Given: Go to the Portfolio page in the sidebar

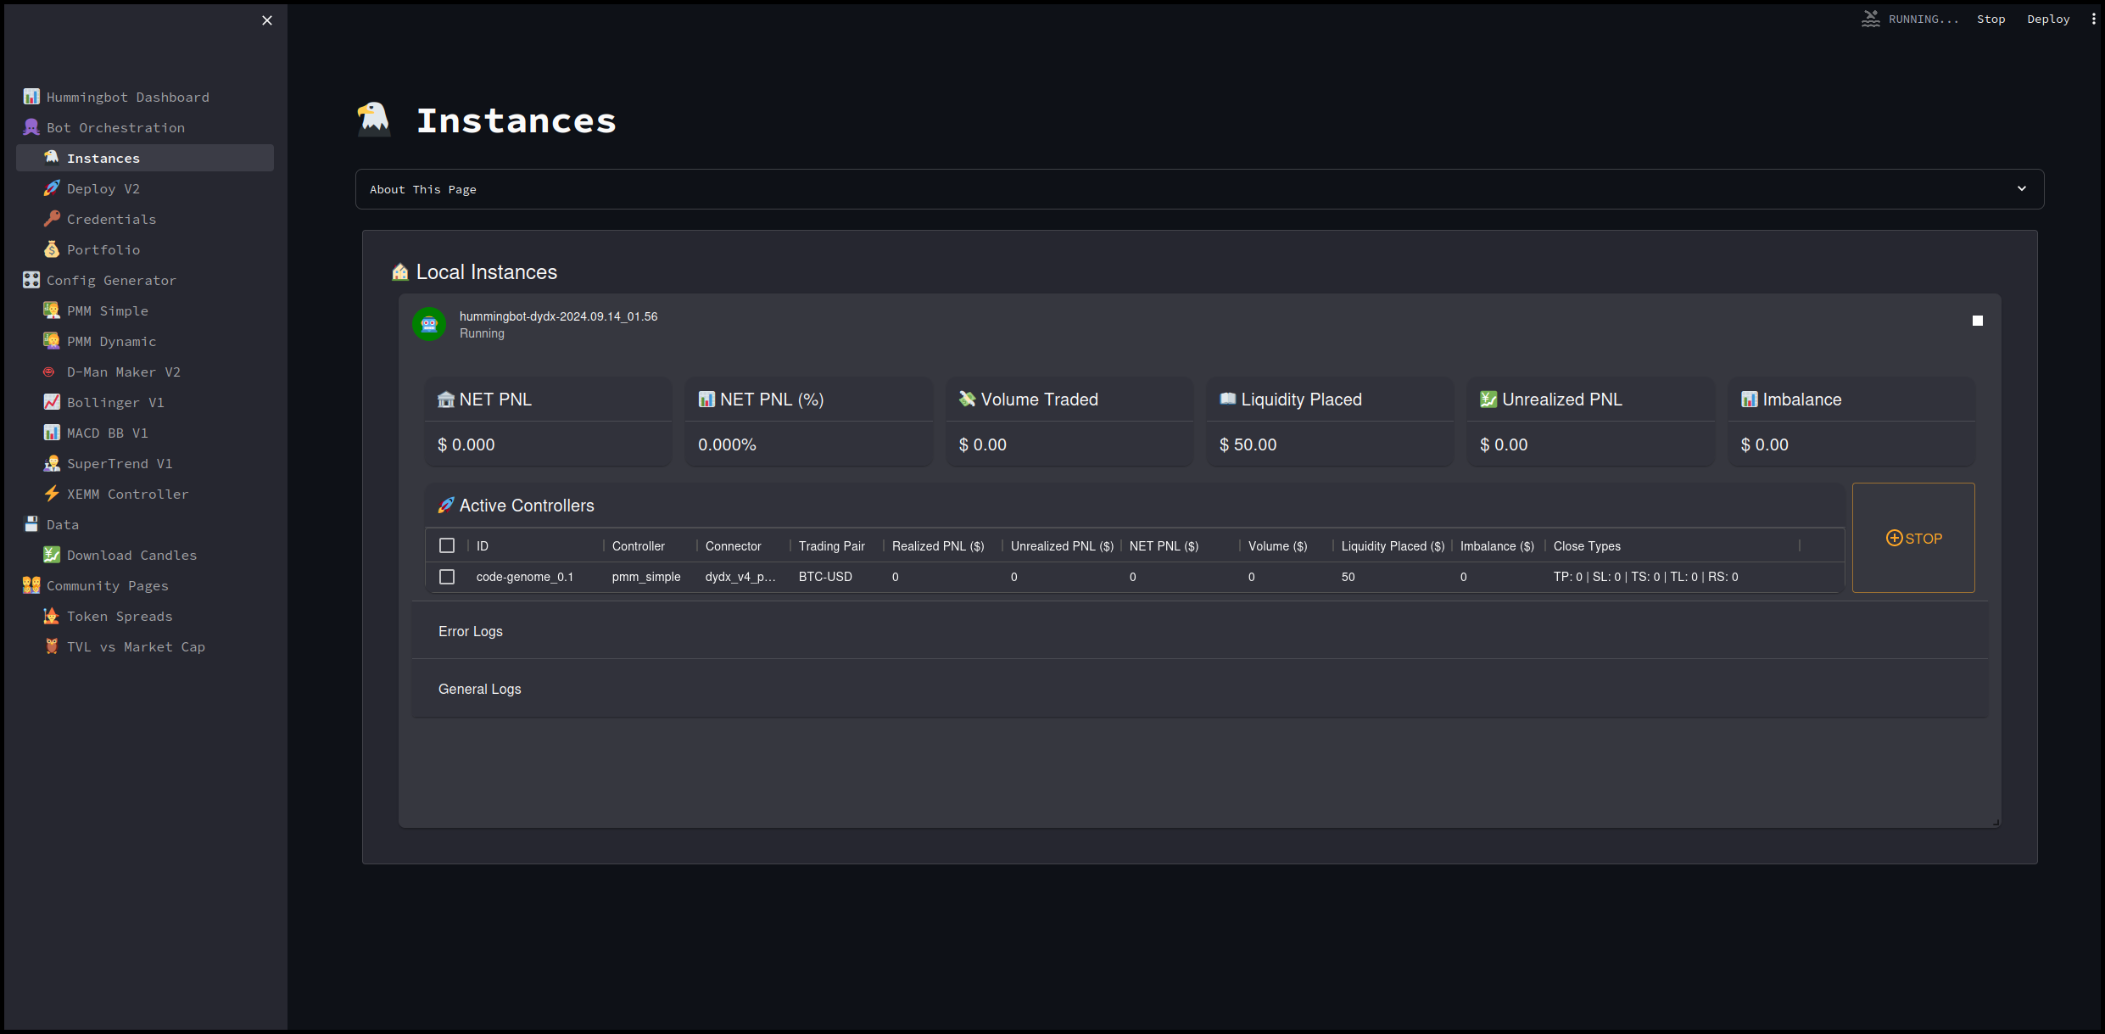Looking at the screenshot, I should (x=103, y=249).
